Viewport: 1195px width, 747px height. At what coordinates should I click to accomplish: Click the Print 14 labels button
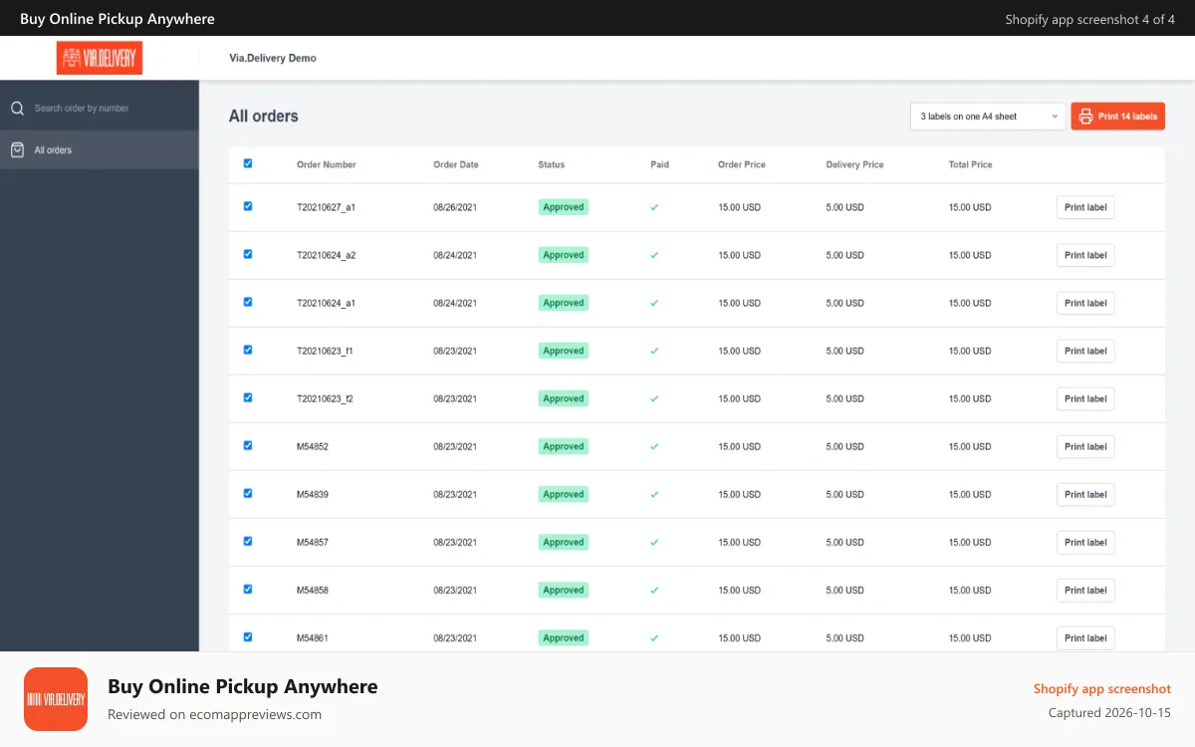[x=1117, y=117]
